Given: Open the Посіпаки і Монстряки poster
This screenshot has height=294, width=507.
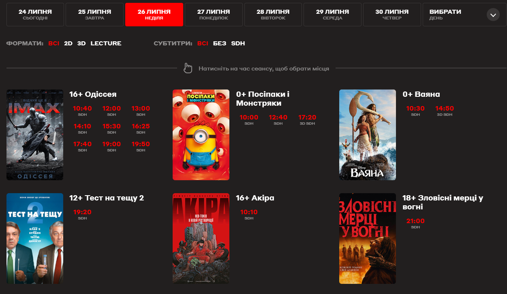Looking at the screenshot, I should click(x=201, y=135).
